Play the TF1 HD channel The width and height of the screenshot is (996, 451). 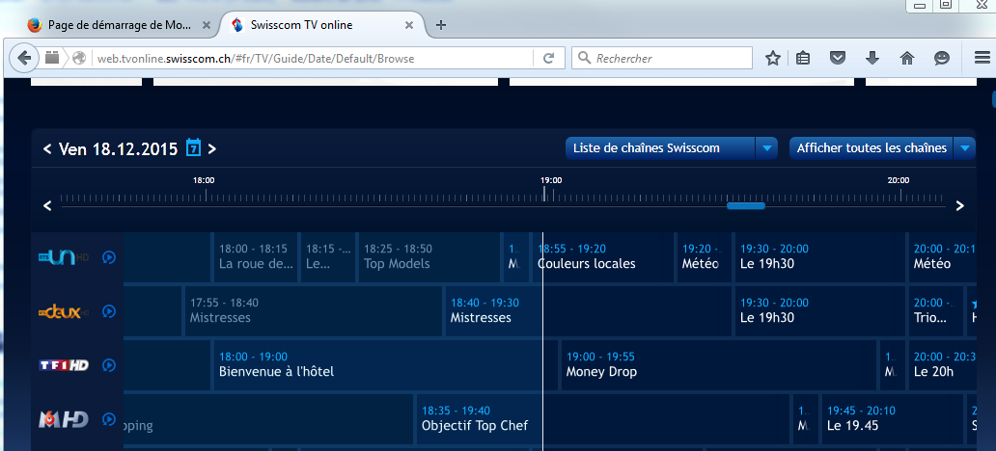click(109, 365)
